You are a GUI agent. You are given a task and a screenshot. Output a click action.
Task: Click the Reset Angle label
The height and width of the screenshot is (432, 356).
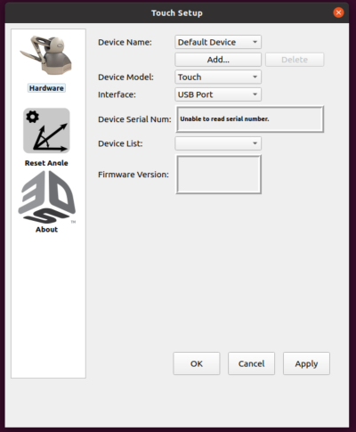pyautogui.click(x=46, y=163)
